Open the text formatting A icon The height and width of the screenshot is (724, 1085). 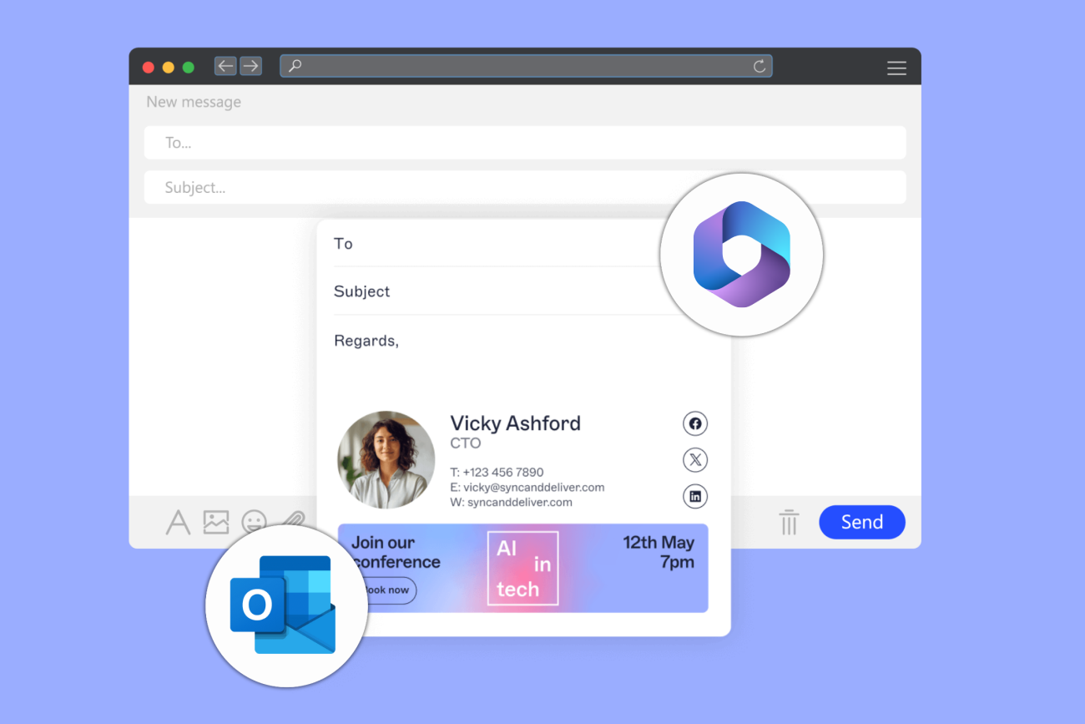[x=178, y=523]
